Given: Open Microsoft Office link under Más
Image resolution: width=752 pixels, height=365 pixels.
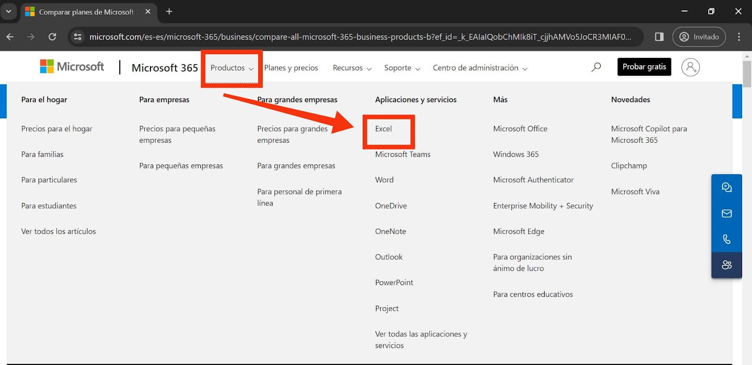Looking at the screenshot, I should (520, 129).
